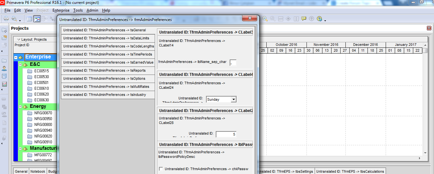434x174 pixels.
Task: Switch to the General bottom tab
Action: pyautogui.click(x=21, y=171)
